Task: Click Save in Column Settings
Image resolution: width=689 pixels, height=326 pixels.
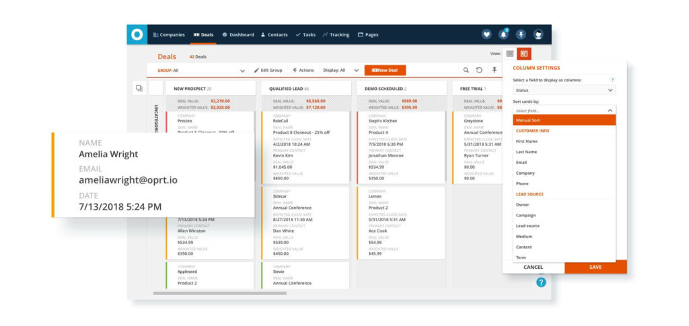Action: tap(596, 268)
